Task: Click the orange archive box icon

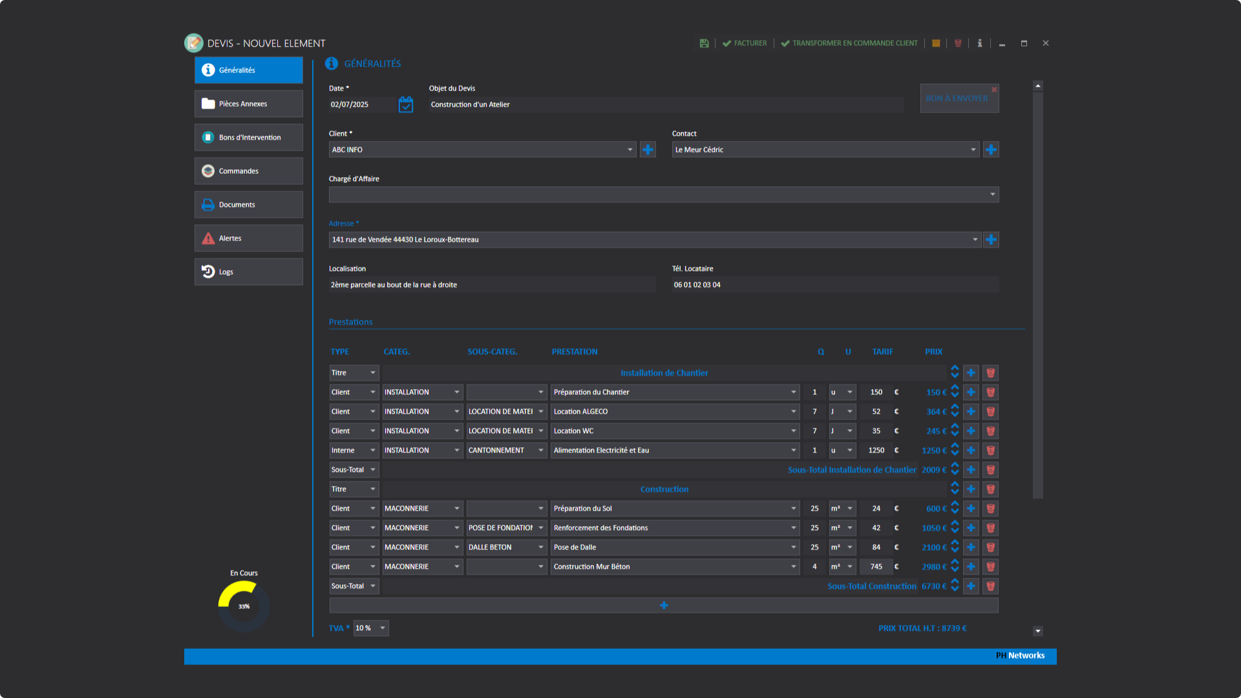Action: coord(936,43)
